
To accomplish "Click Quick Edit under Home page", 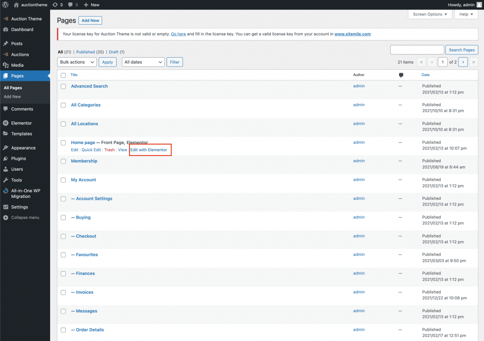I will point(91,150).
